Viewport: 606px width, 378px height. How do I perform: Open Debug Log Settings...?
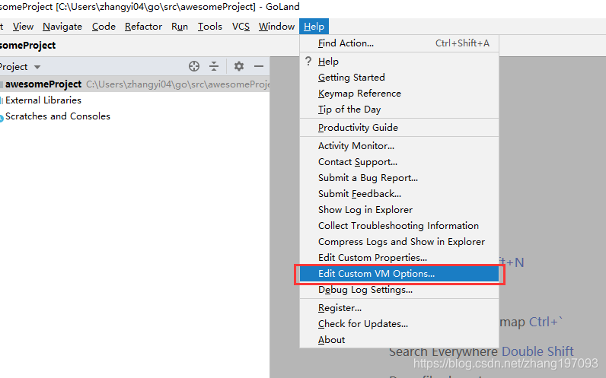pyautogui.click(x=399, y=290)
